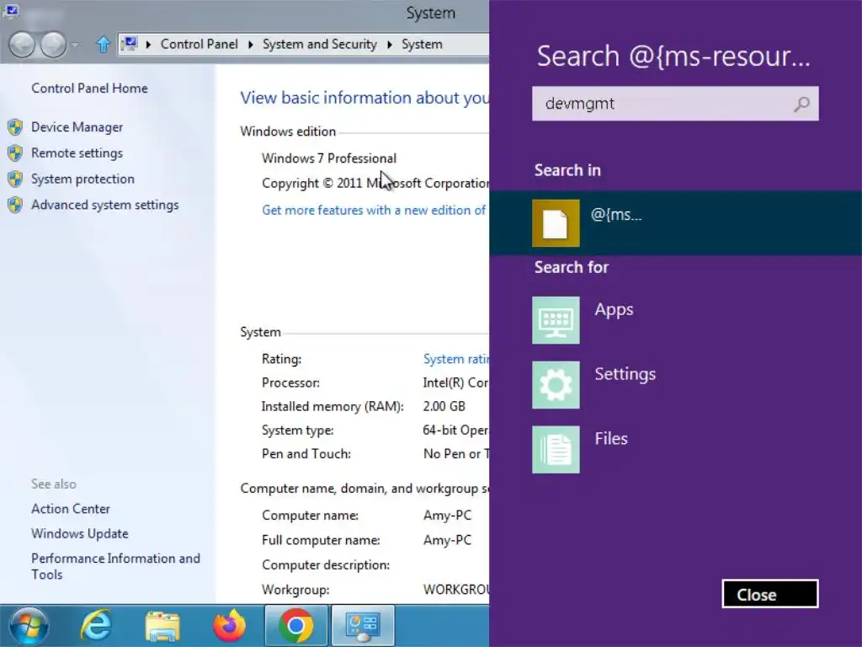Click the Processor label text
This screenshot has height=647, width=862.
coord(290,383)
